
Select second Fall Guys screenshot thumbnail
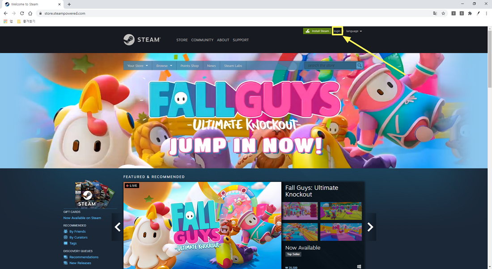point(341,211)
